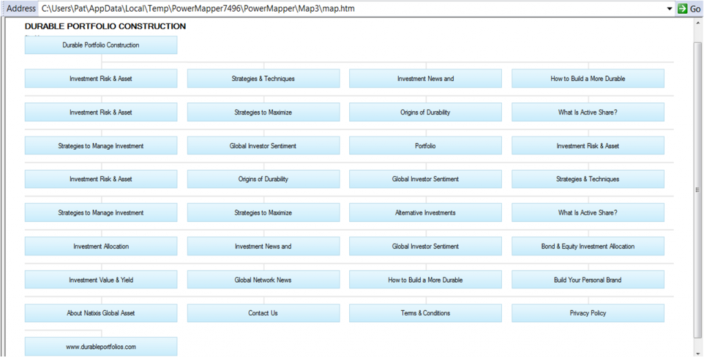Select How to Build box beside Global Network News
Image resolution: width=704 pixels, height=357 pixels.
coord(426,280)
